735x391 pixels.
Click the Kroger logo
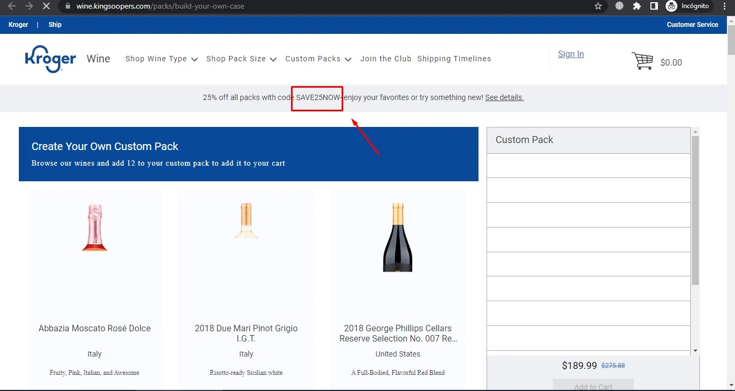click(x=50, y=60)
